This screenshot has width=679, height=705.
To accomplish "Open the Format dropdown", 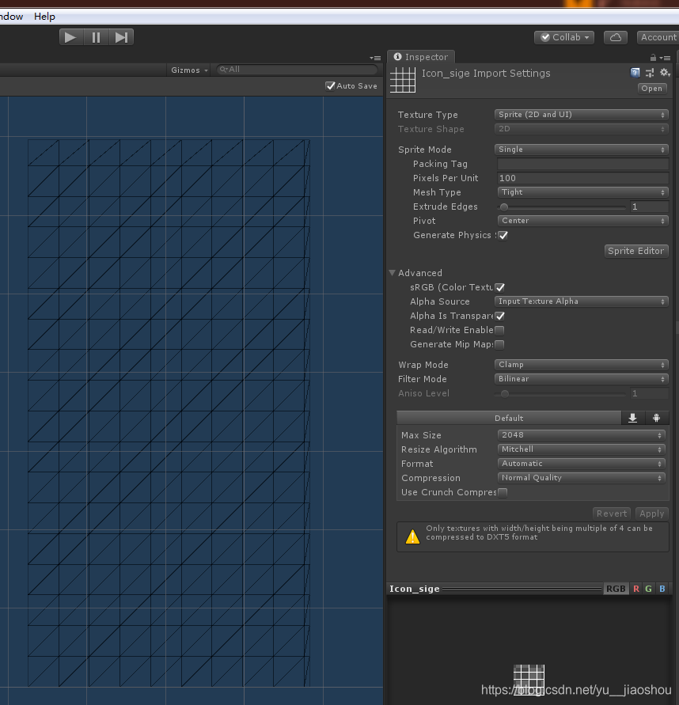I will [582, 464].
